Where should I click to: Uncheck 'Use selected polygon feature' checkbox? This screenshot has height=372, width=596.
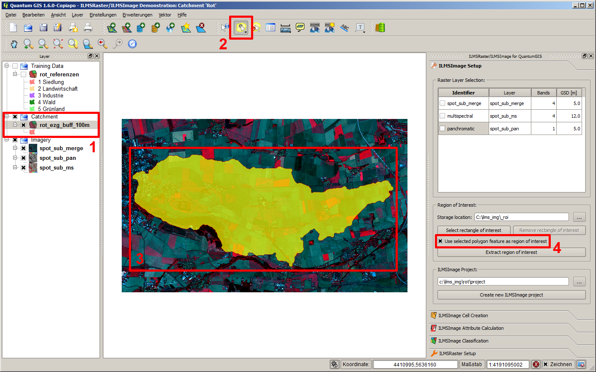[x=440, y=241]
